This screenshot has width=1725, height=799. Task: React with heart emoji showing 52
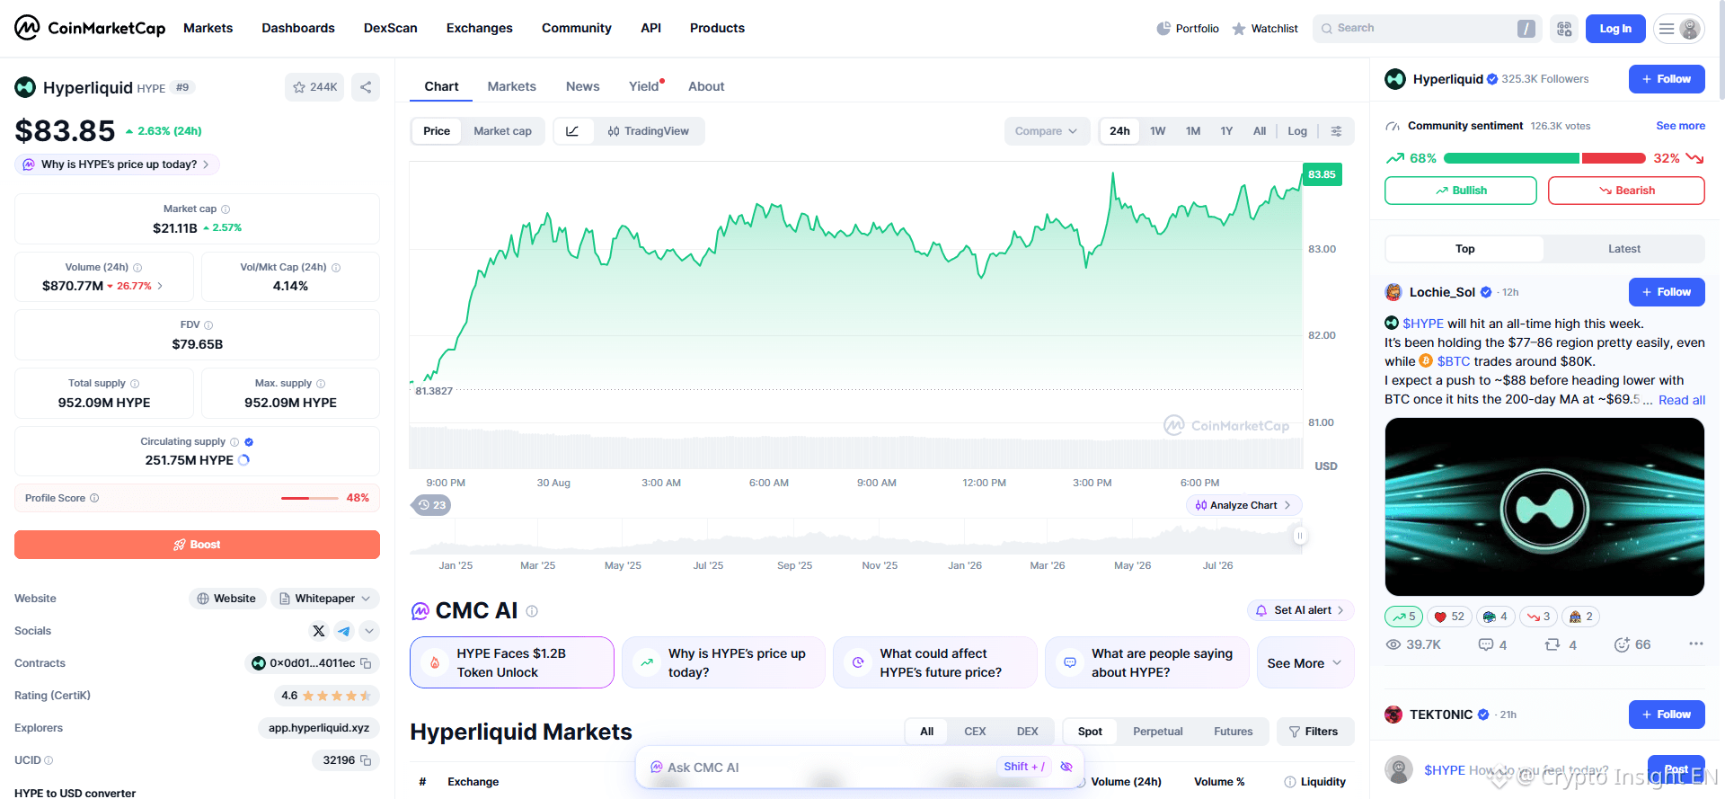tap(1448, 617)
